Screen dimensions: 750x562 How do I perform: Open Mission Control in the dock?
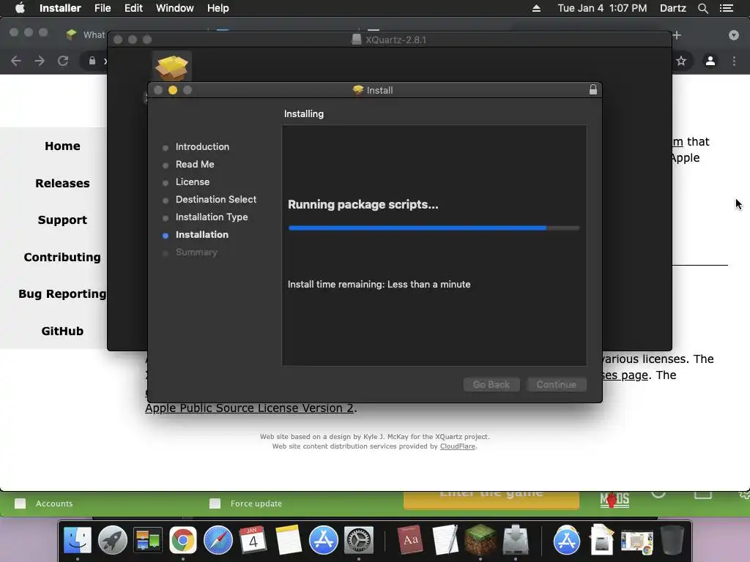click(x=147, y=541)
